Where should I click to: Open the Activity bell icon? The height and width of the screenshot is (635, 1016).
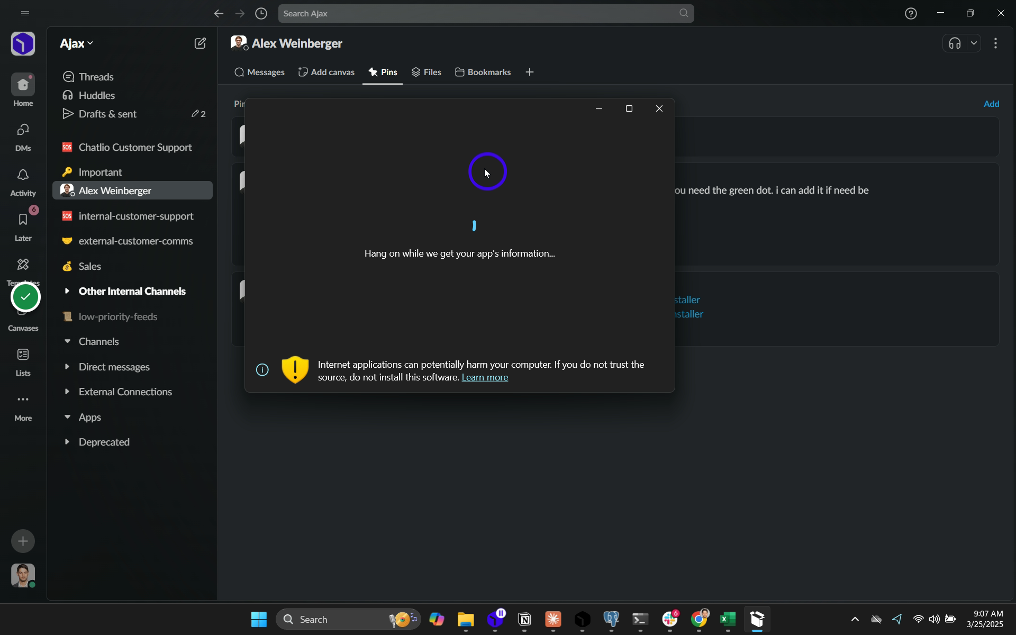pyautogui.click(x=23, y=175)
